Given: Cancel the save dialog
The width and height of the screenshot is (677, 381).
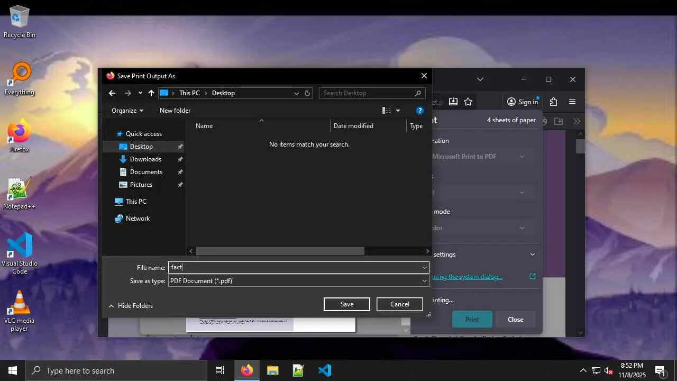Looking at the screenshot, I should click(400, 304).
